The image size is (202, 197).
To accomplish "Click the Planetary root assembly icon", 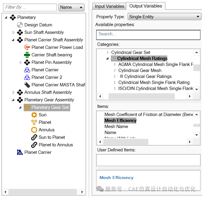I will [13, 17].
